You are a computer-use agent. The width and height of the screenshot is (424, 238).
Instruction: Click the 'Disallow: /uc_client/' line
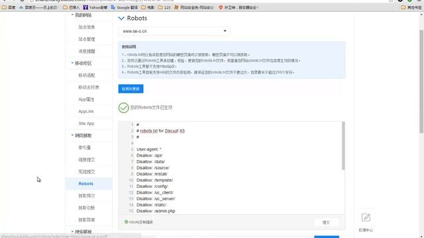155,192
